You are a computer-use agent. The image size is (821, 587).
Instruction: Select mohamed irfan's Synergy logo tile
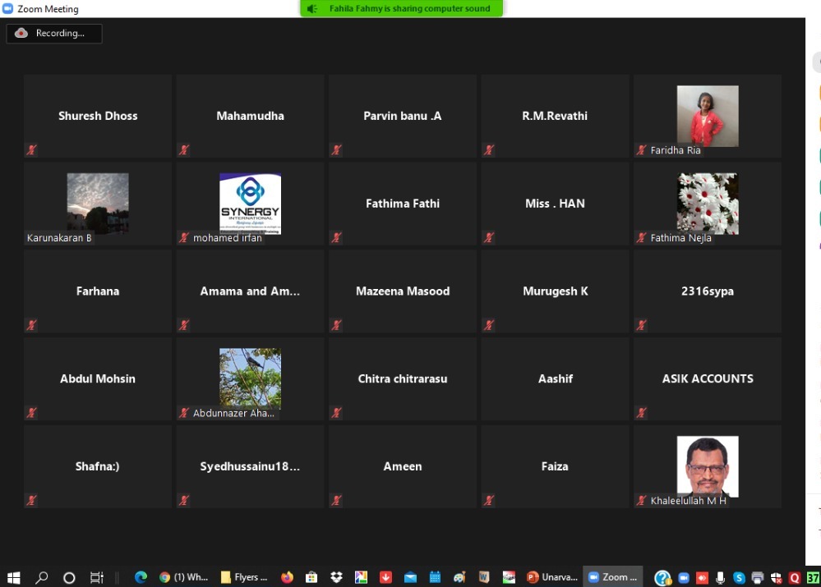[250, 203]
